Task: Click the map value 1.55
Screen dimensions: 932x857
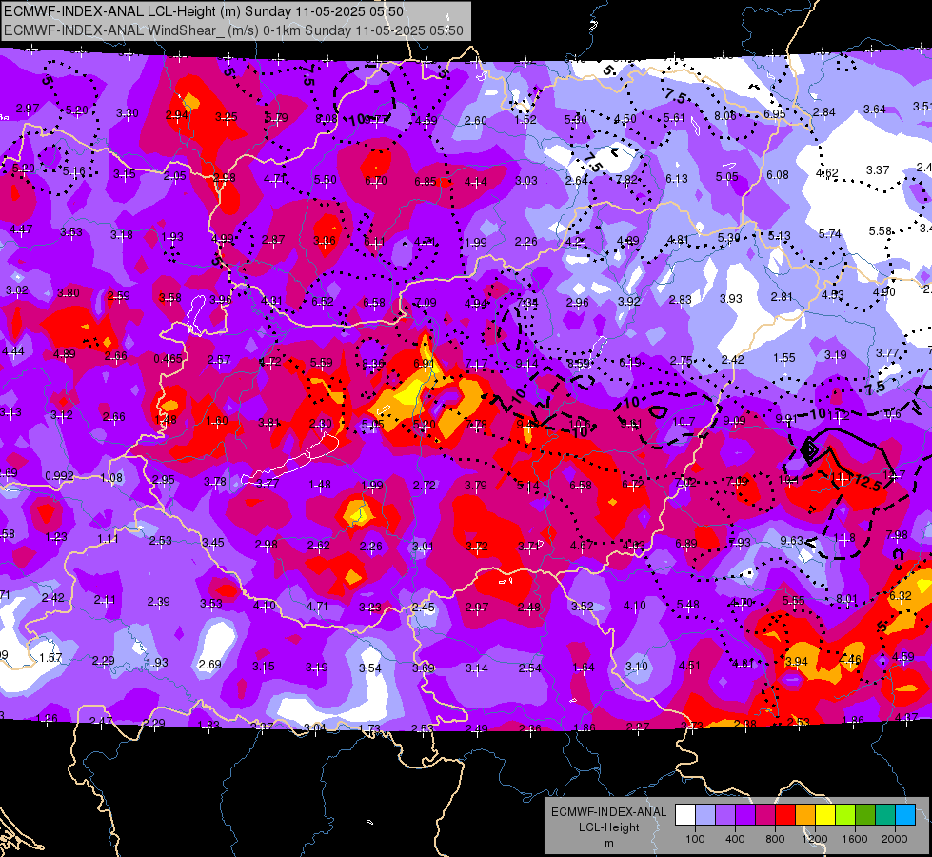Action: [784, 357]
